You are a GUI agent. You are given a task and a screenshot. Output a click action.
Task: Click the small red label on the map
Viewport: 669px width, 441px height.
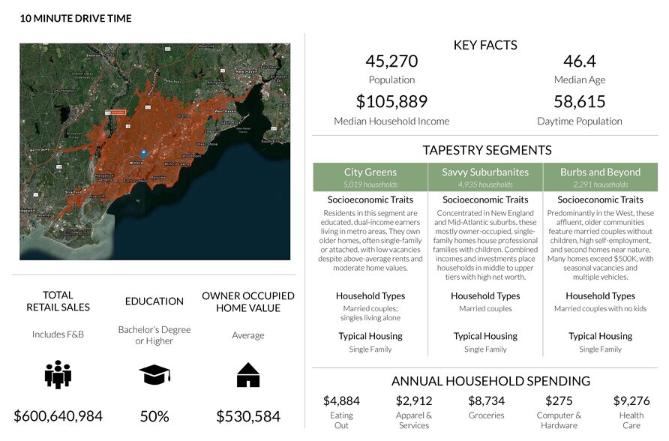(119, 112)
